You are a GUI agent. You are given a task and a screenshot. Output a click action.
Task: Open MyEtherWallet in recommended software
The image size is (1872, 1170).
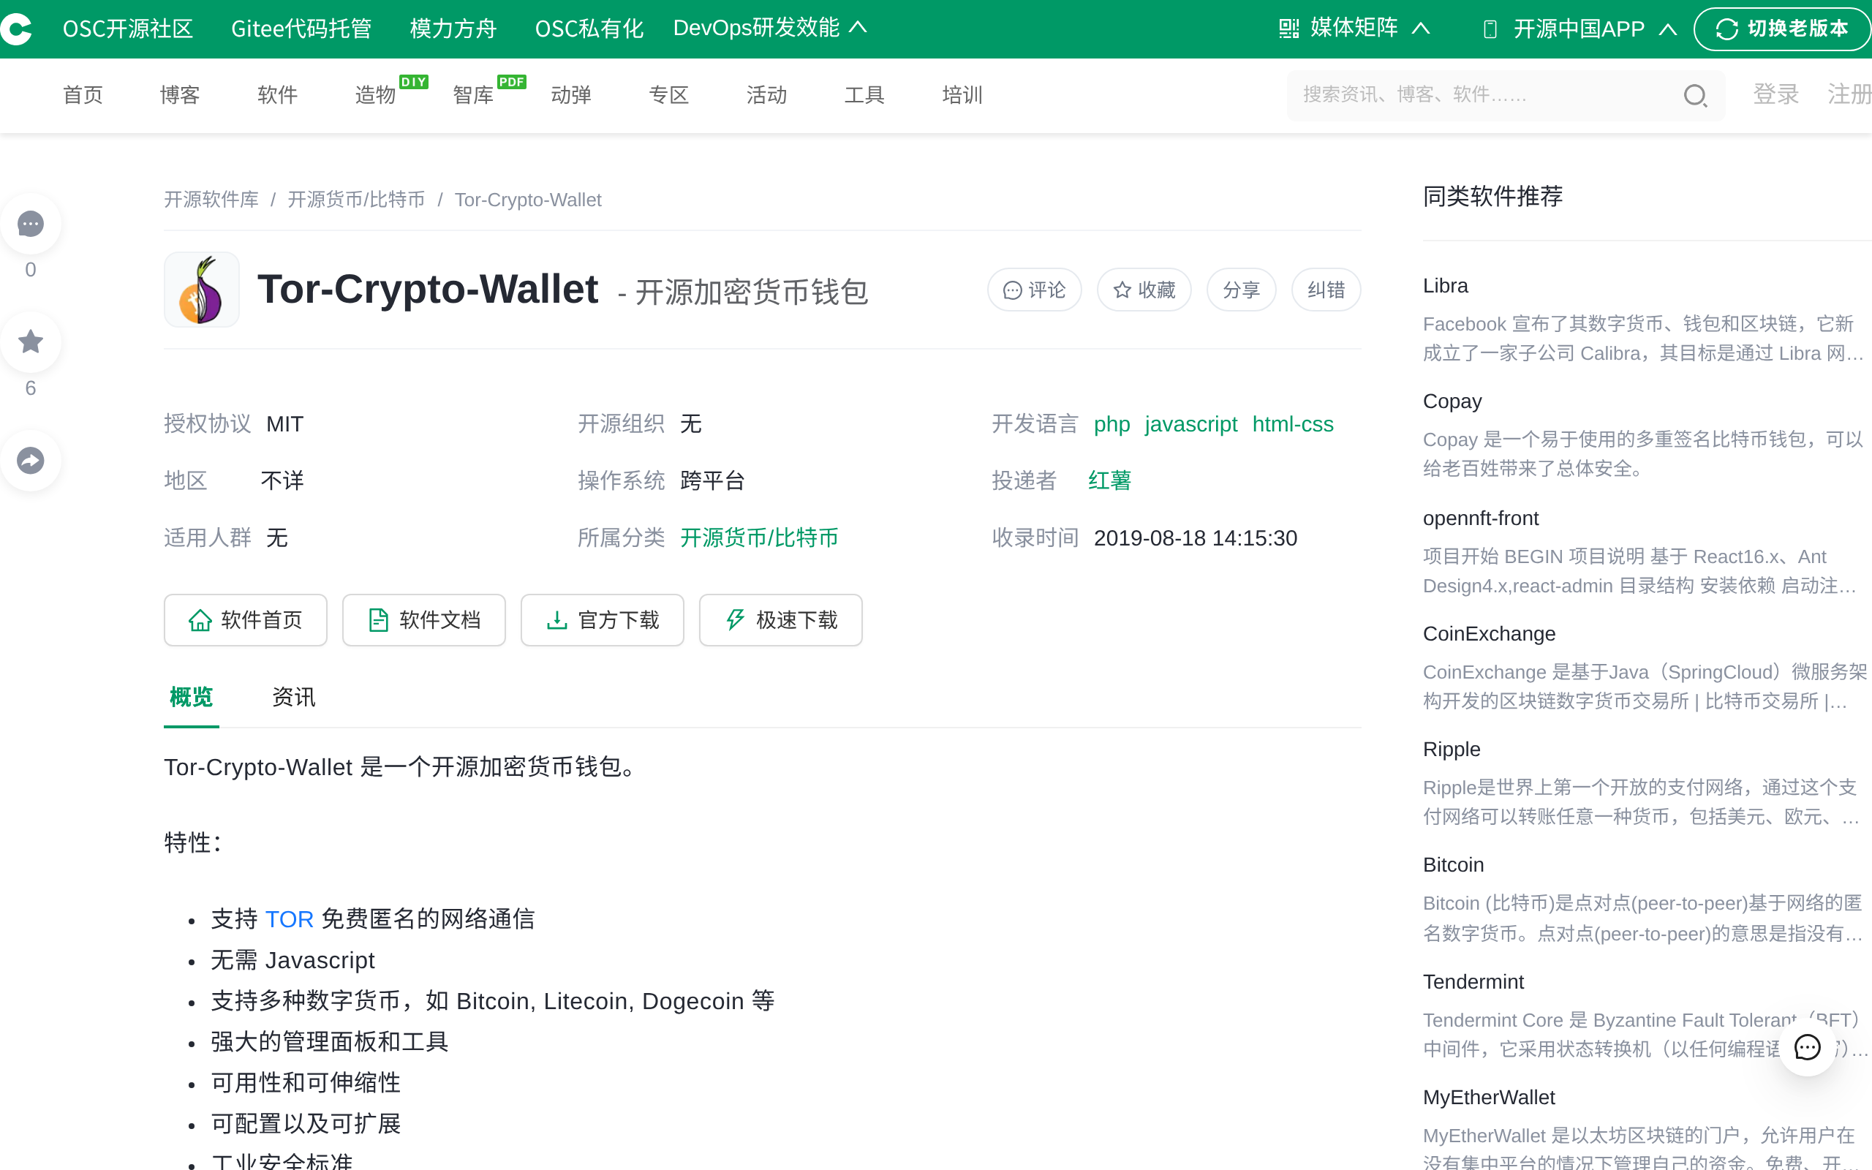pos(1488,1098)
